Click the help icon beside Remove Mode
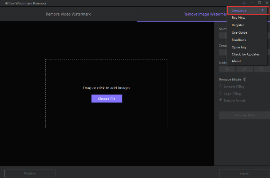270x178 pixels. coord(244,79)
